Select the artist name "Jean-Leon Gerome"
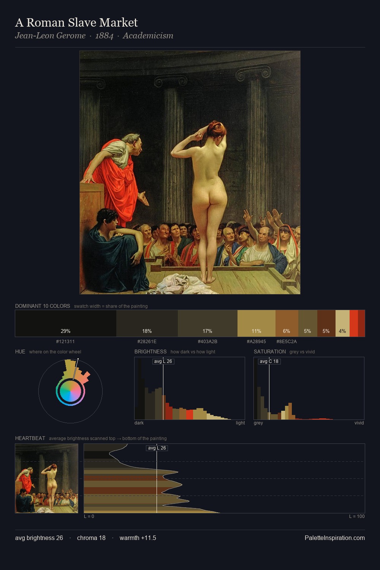380x570 pixels. coord(50,36)
